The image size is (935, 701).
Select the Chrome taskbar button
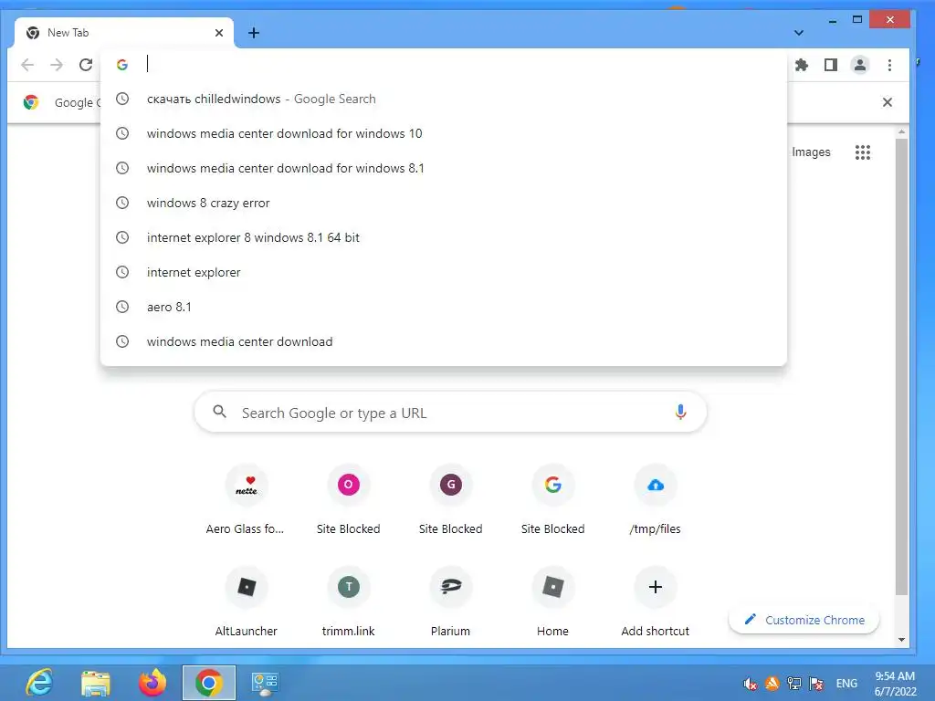tap(209, 683)
